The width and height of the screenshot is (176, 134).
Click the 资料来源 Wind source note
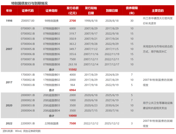[x=22, y=131]
